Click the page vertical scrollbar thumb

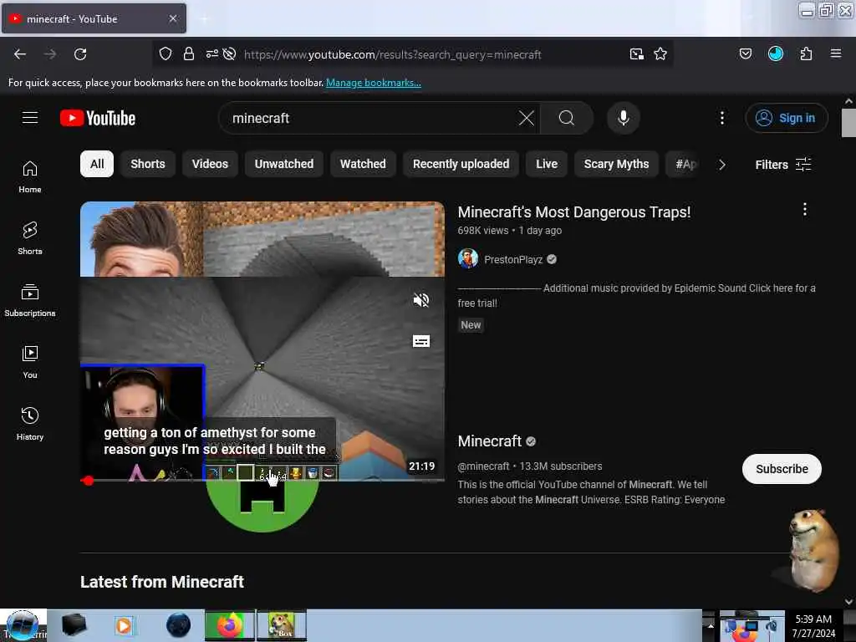(x=848, y=123)
